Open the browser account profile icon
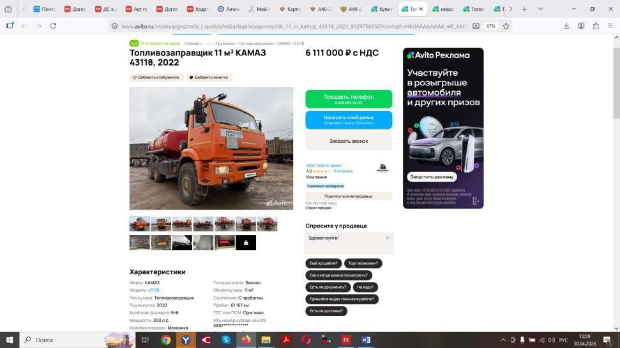This screenshot has width=620, height=348. coord(581,25)
